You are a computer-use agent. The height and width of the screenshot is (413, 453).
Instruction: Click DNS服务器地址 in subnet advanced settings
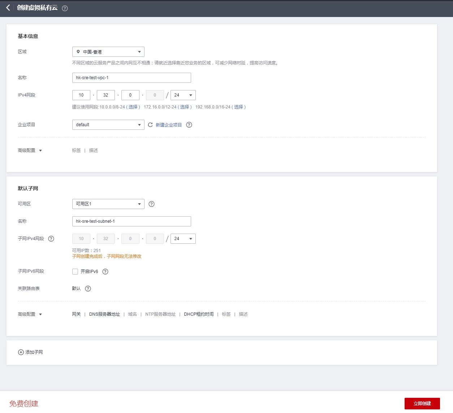pos(104,314)
